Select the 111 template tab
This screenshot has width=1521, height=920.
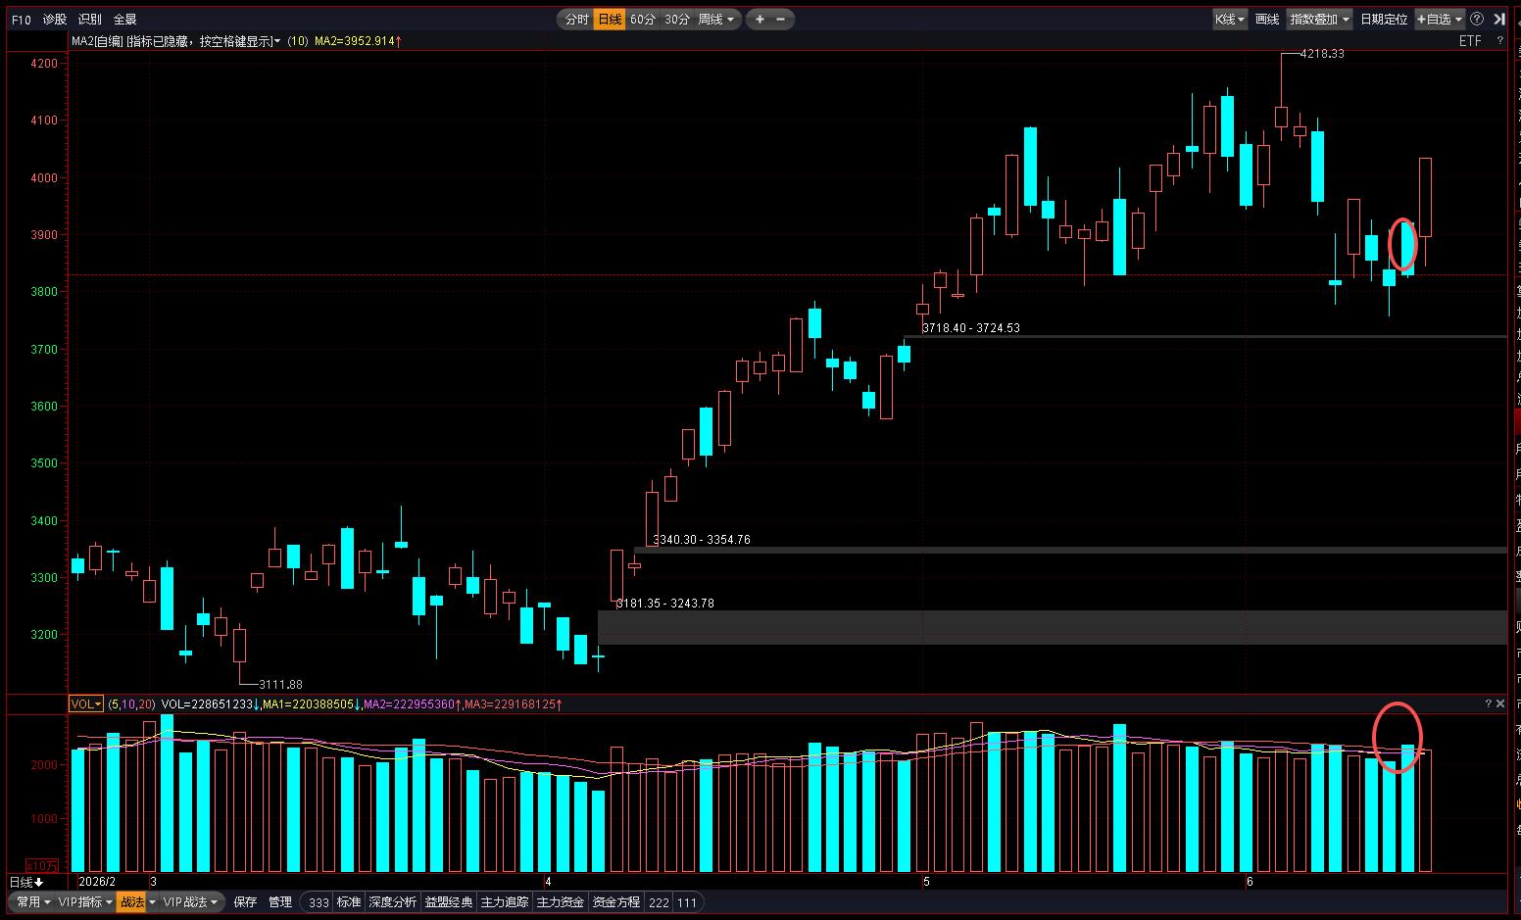(687, 902)
